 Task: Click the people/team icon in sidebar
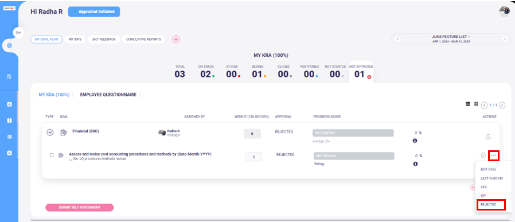(x=9, y=137)
